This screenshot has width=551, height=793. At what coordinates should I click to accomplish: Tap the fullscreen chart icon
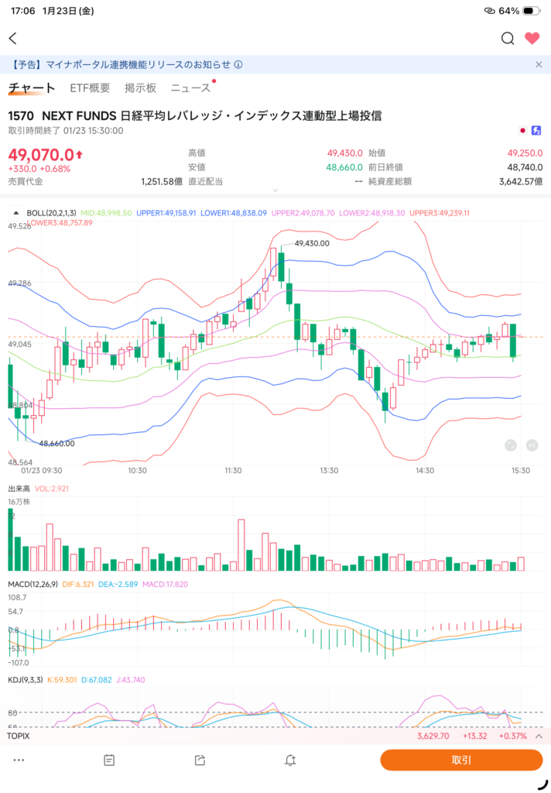[x=510, y=445]
